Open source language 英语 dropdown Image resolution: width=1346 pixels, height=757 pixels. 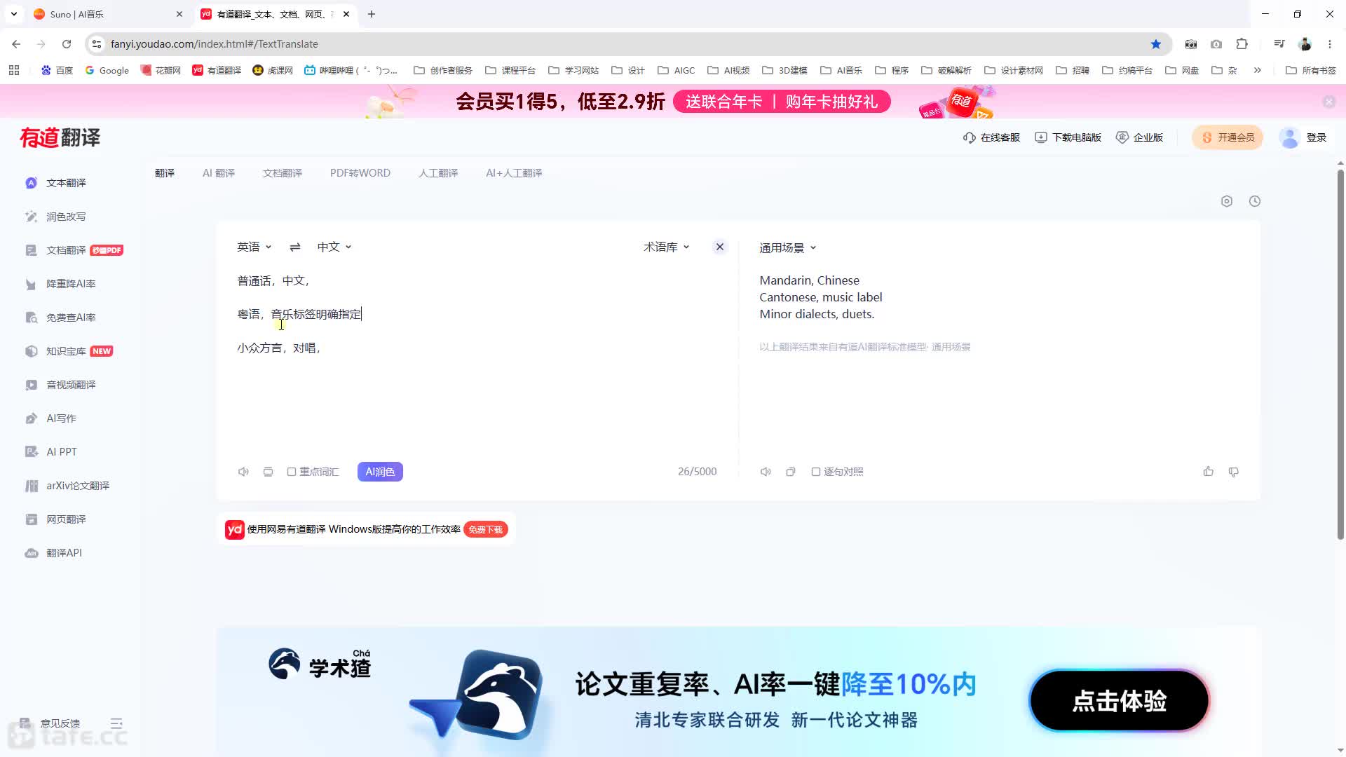pyautogui.click(x=254, y=247)
